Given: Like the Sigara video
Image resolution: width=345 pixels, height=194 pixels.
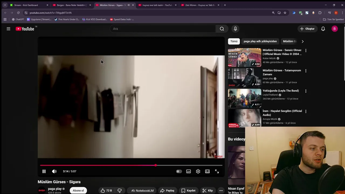Looking at the screenshot, I should tap(106, 190).
